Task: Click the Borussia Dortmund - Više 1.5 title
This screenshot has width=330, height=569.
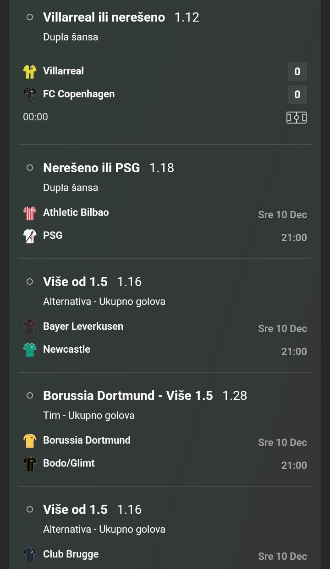Action: tap(128, 396)
